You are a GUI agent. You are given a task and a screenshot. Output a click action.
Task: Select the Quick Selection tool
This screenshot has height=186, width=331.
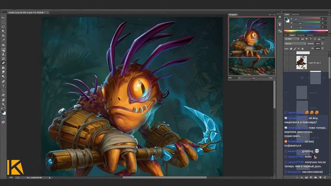(3, 31)
